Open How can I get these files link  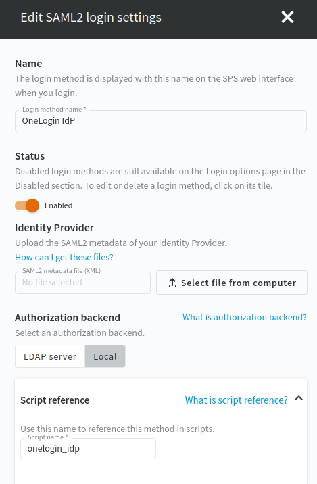[x=64, y=257]
